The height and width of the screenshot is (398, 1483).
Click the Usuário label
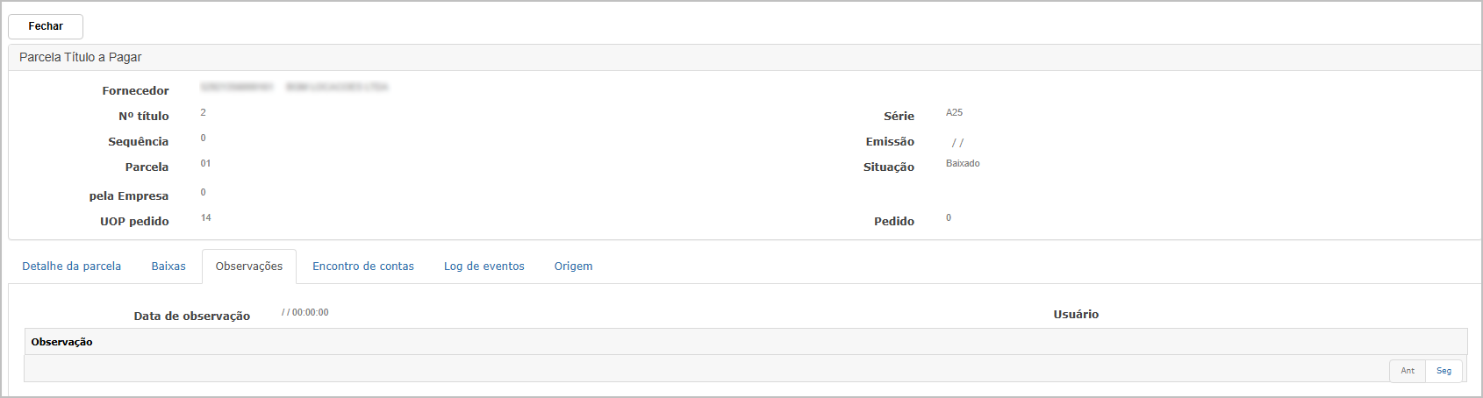(x=1076, y=315)
